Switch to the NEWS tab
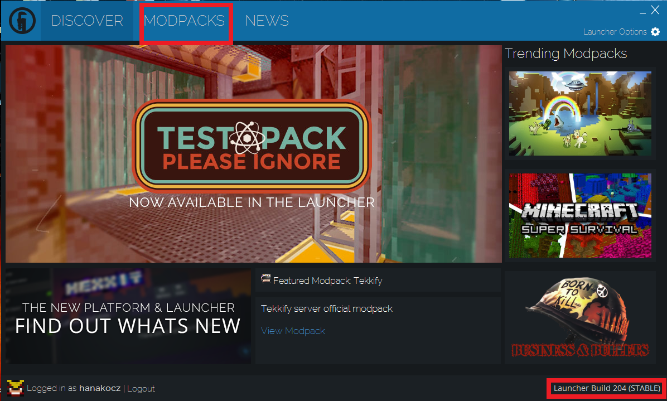This screenshot has width=667, height=401. [267, 21]
